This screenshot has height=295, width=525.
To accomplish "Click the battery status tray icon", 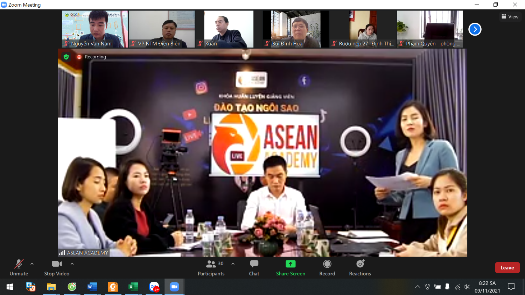I will point(437,287).
